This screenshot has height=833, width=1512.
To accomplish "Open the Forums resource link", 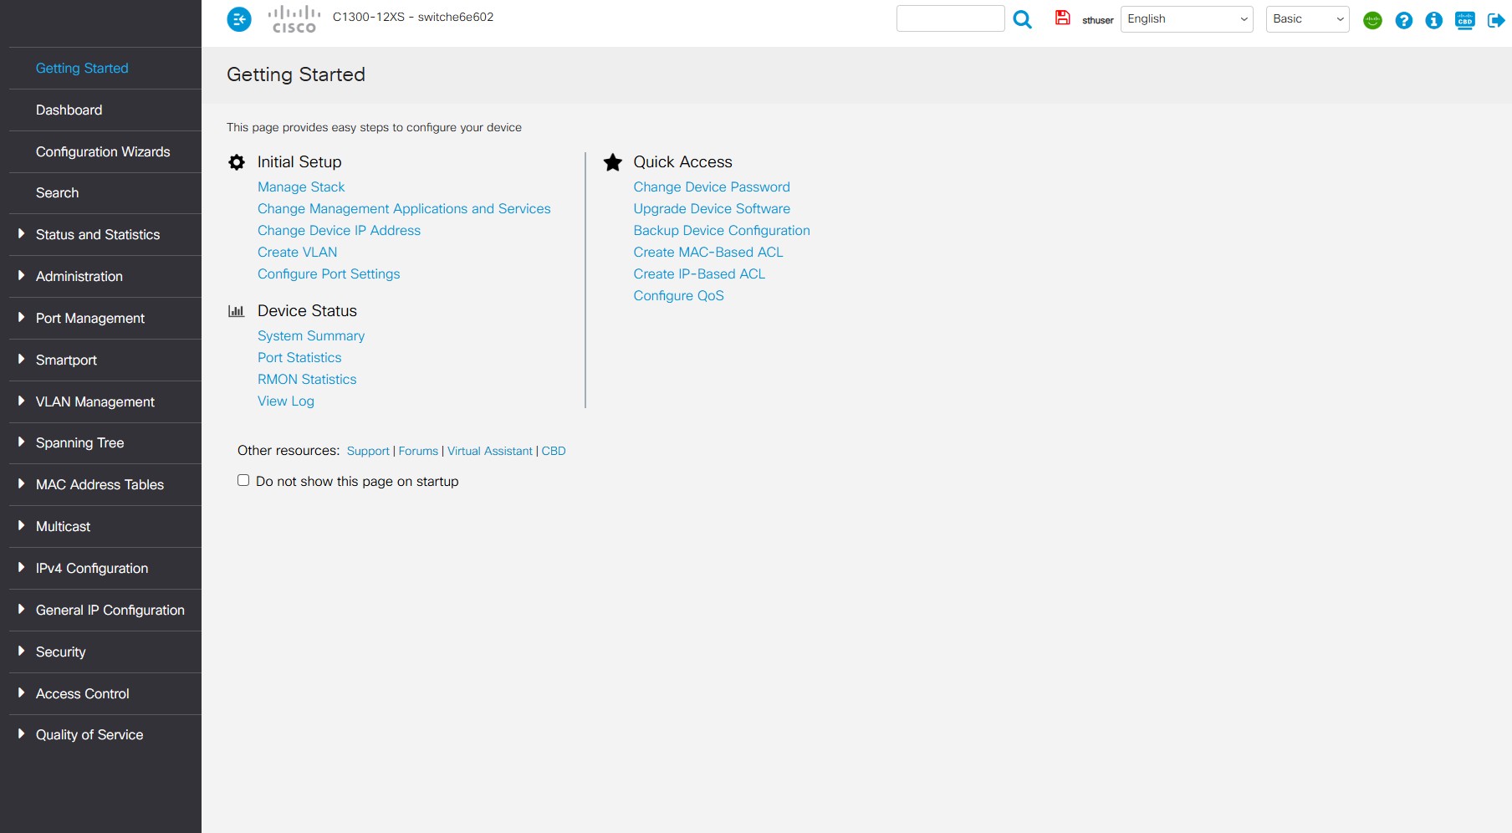I will click(418, 452).
